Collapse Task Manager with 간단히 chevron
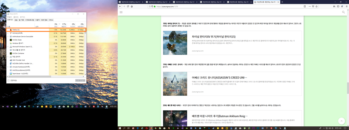This screenshot has width=349, height=130. point(8,80)
